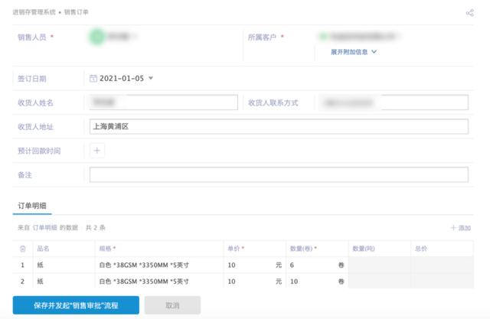This screenshot has height=319, width=490.
Task: Click the 取消 button
Action: [x=172, y=304]
